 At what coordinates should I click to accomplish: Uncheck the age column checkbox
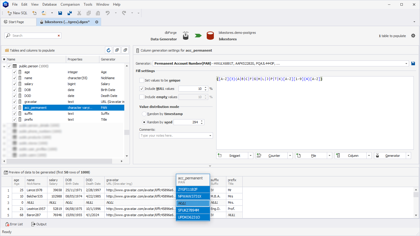click(15, 72)
